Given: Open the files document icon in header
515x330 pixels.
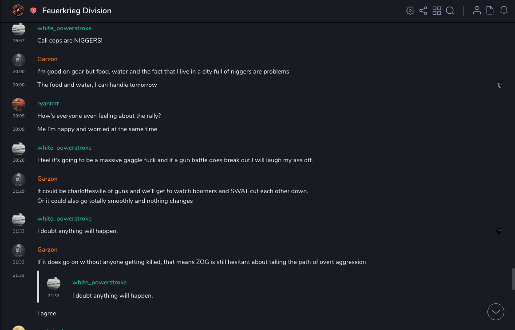Looking at the screenshot, I should point(490,11).
